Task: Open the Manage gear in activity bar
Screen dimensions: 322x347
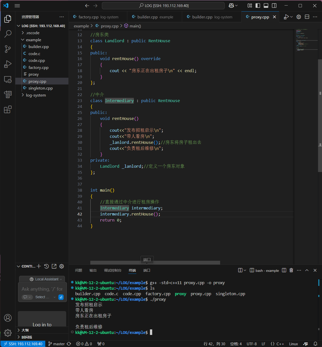Action: coord(8,333)
